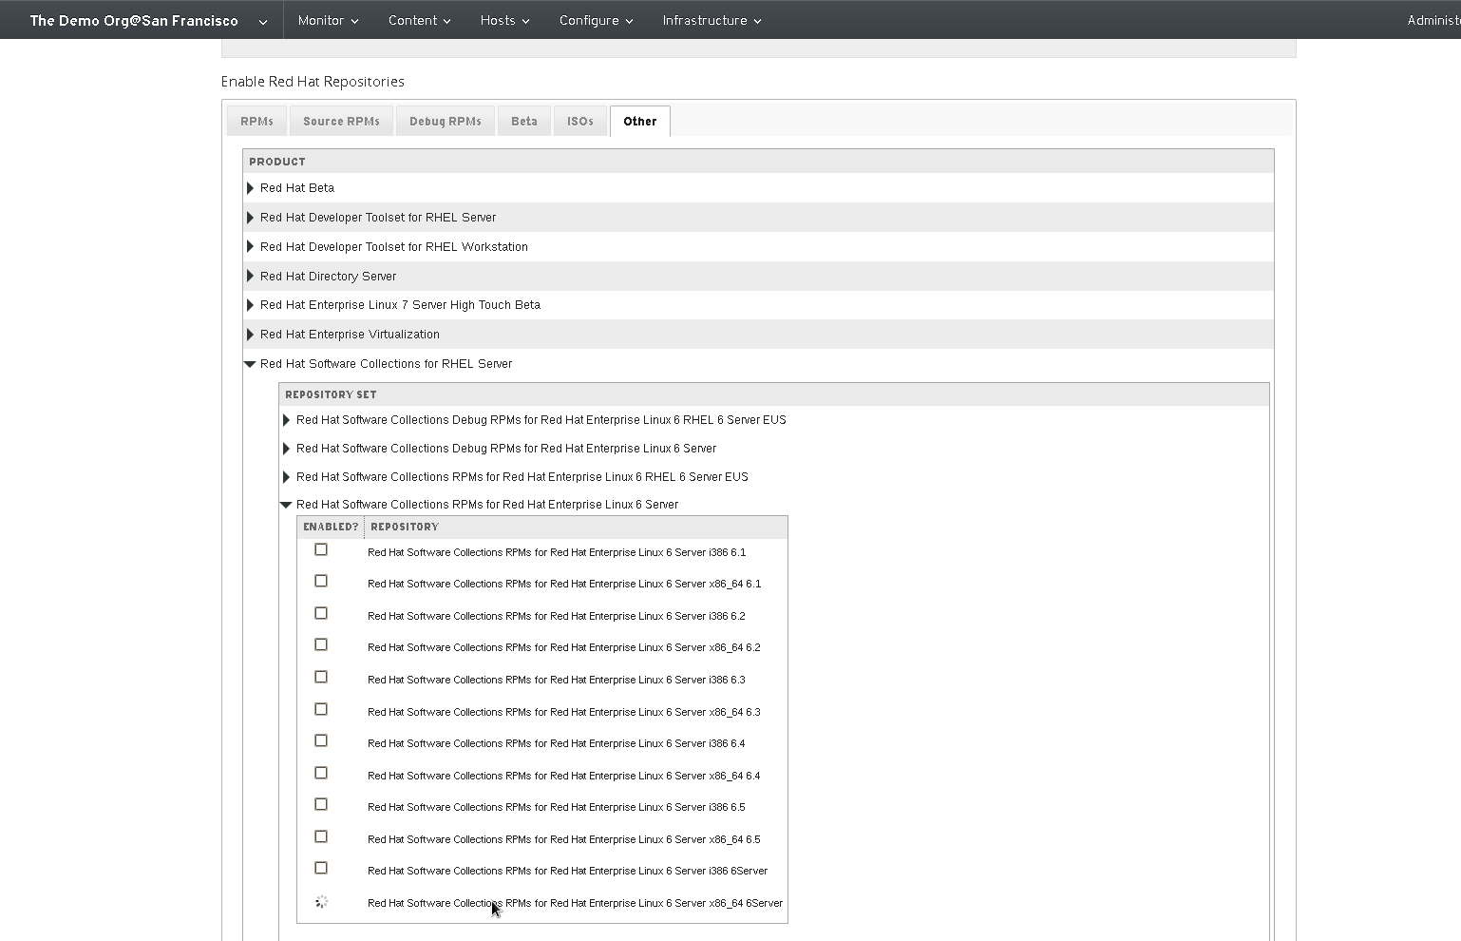
Task: Expand Software Collections Debug RPMs for Linux 6 Server
Action: (x=287, y=449)
